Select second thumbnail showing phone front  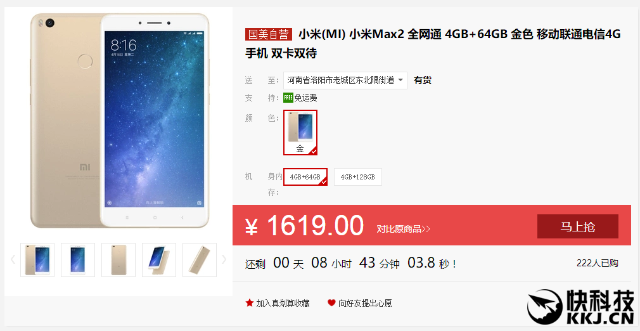click(x=78, y=260)
